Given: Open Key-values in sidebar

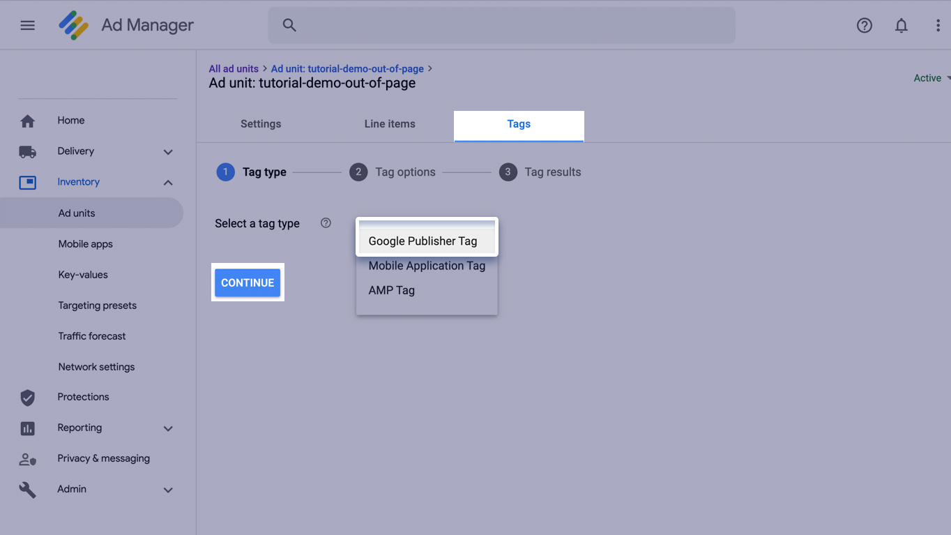Looking at the screenshot, I should point(83,275).
